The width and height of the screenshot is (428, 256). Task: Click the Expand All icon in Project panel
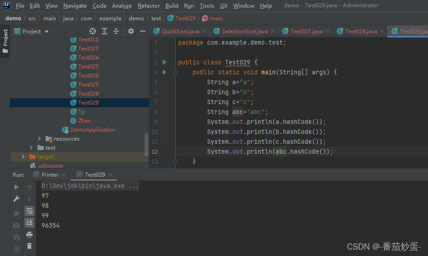[x=104, y=31]
